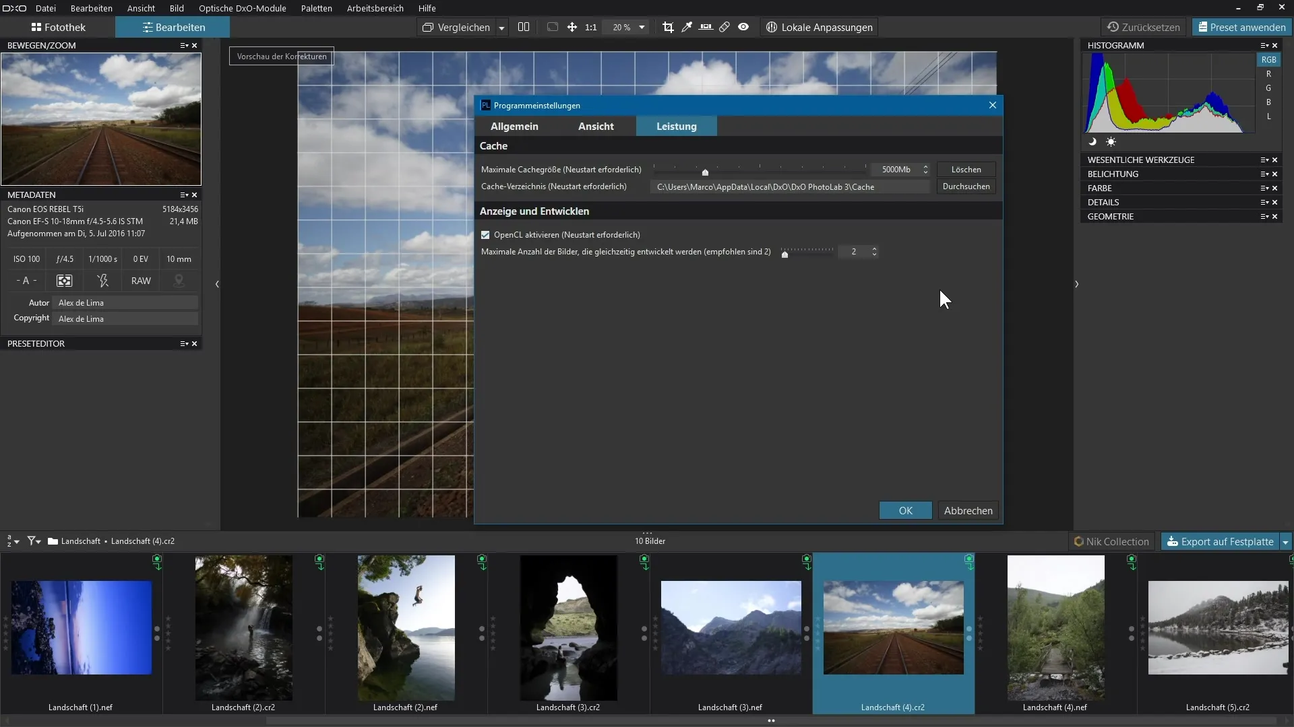The image size is (1294, 727).
Task: Select the Repair bandage tool
Action: [725, 27]
